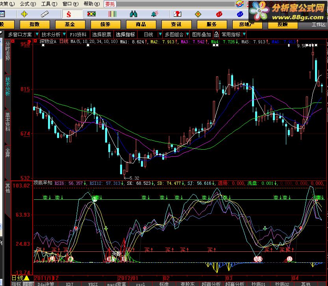Click the 图形叠加 toolbar item
Image resolution: width=328 pixels, height=286 pixels.
202,35
